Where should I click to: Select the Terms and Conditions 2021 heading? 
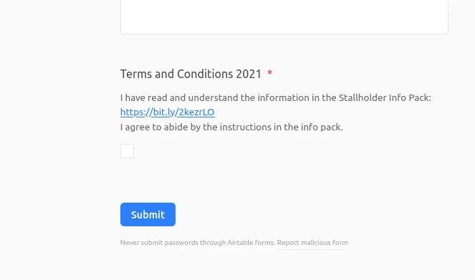[191, 74]
